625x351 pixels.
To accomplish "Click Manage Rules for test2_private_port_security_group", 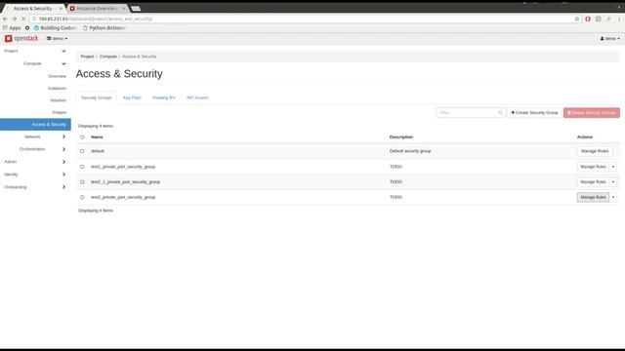I will [x=593, y=197].
